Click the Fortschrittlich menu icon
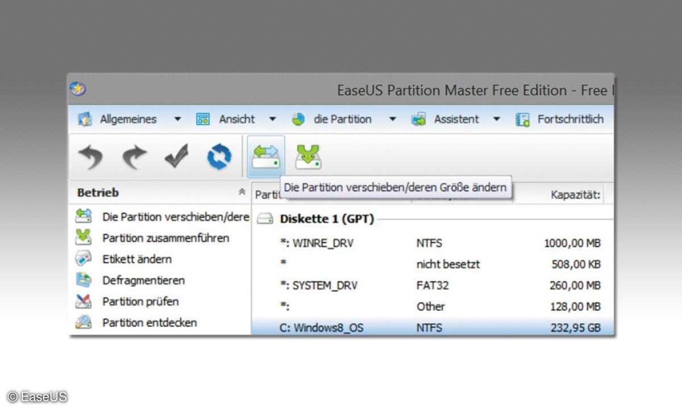The height and width of the screenshot is (409, 682). [522, 119]
